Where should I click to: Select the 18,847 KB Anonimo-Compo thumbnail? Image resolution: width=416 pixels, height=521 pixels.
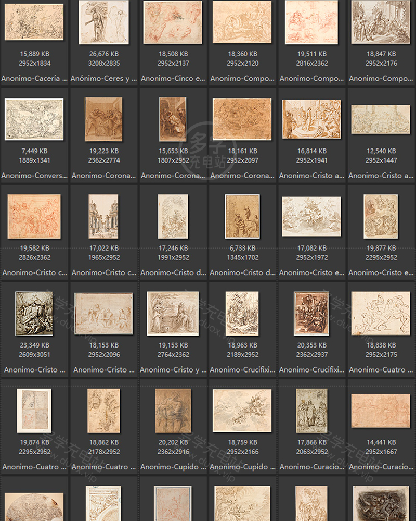pyautogui.click(x=381, y=22)
